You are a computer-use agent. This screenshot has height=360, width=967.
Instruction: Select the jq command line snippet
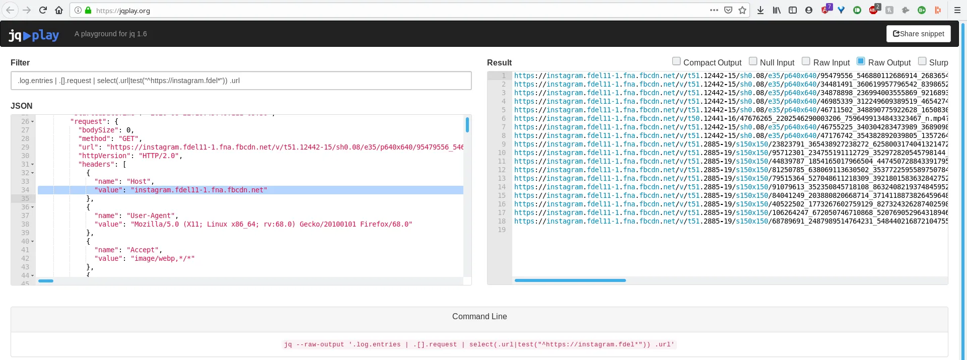coord(479,344)
